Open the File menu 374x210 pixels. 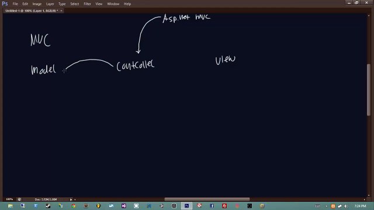pyautogui.click(x=15, y=4)
